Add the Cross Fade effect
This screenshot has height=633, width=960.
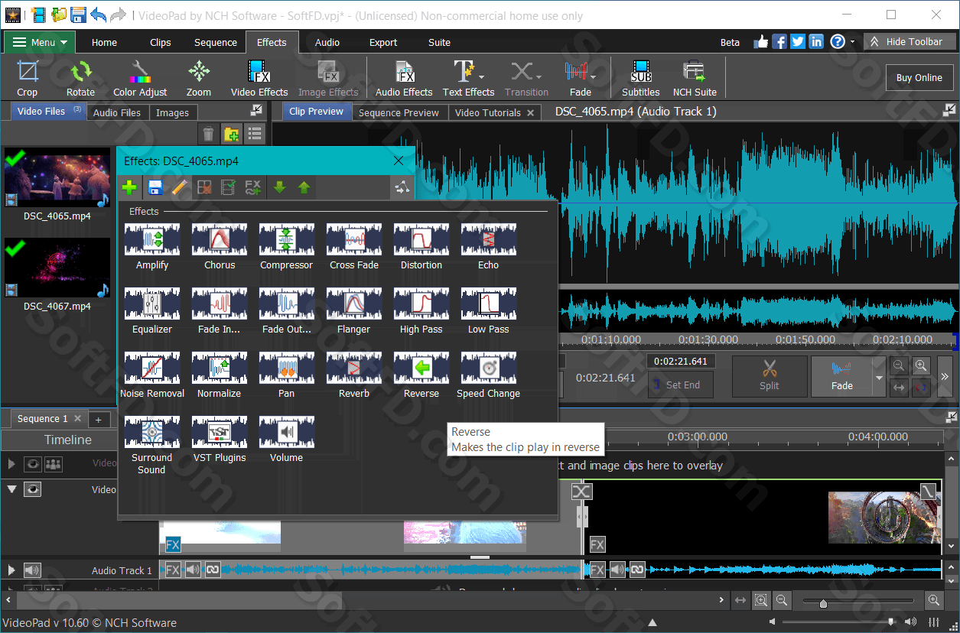click(x=354, y=247)
